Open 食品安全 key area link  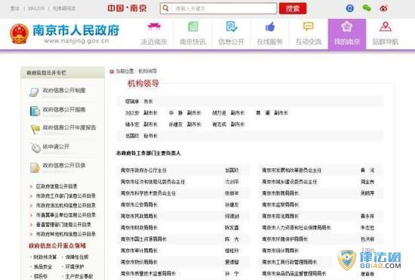click(43, 266)
